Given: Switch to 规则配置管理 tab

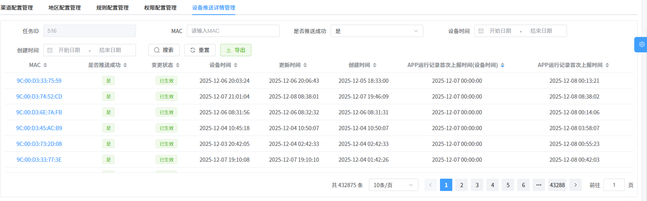Looking at the screenshot, I should (x=112, y=8).
